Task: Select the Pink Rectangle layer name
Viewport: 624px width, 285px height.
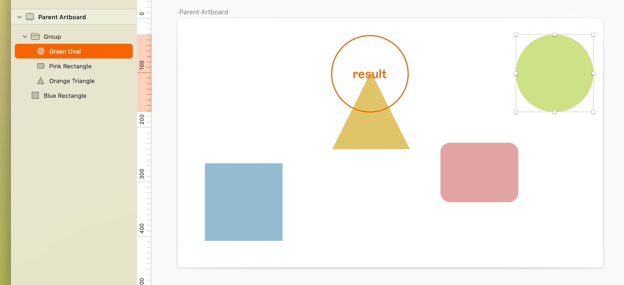Action: pos(70,66)
